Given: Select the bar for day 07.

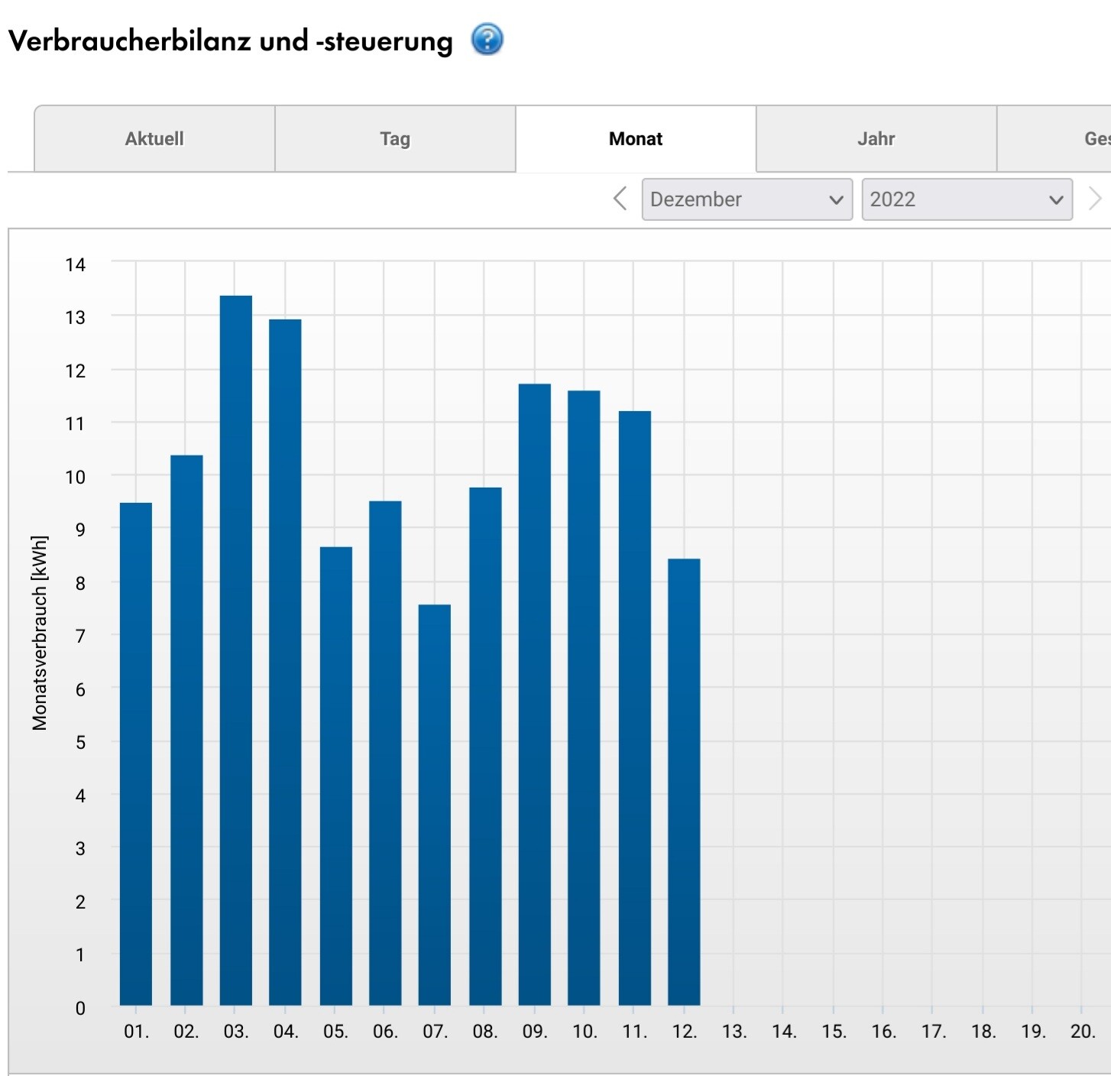Looking at the screenshot, I should pyautogui.click(x=435, y=804).
